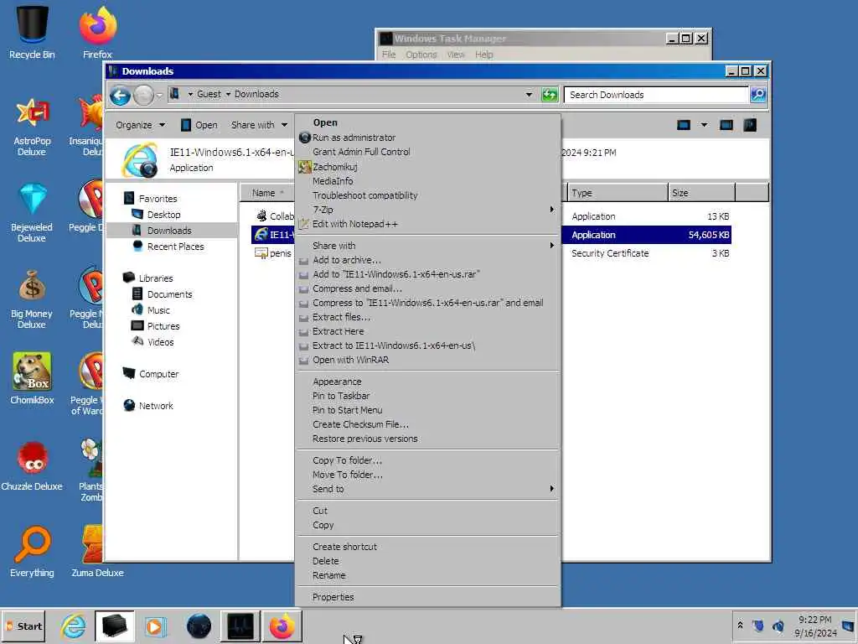The height and width of the screenshot is (644, 858).
Task: Select Grant Admin Full Control
Action: (x=428, y=152)
